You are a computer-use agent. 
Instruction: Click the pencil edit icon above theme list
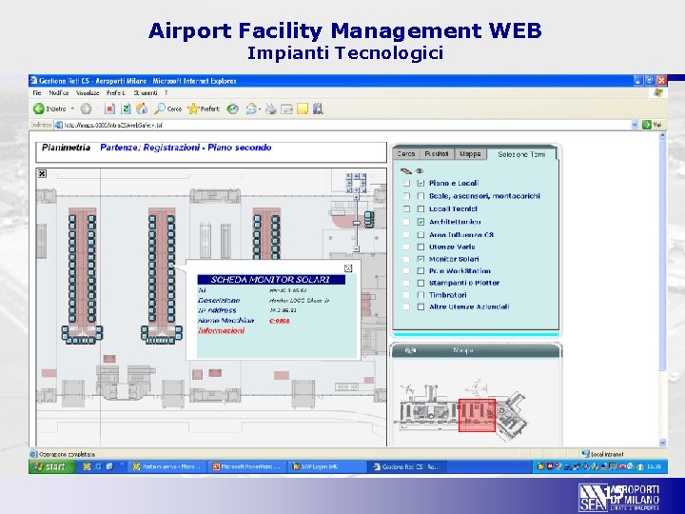(x=406, y=171)
